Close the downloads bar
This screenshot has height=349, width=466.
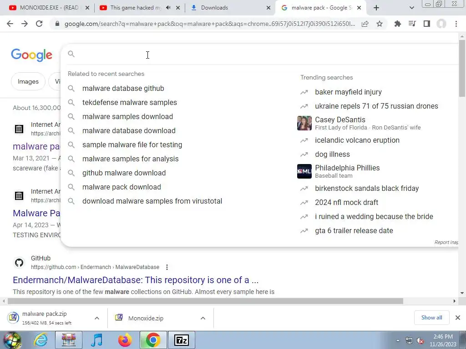click(x=458, y=318)
